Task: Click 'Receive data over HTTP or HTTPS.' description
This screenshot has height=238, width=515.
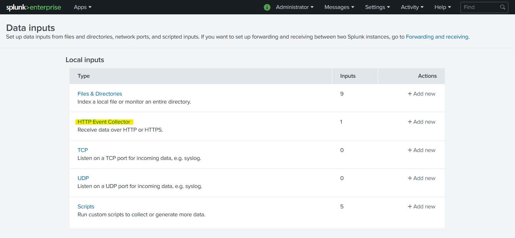Action: point(120,130)
